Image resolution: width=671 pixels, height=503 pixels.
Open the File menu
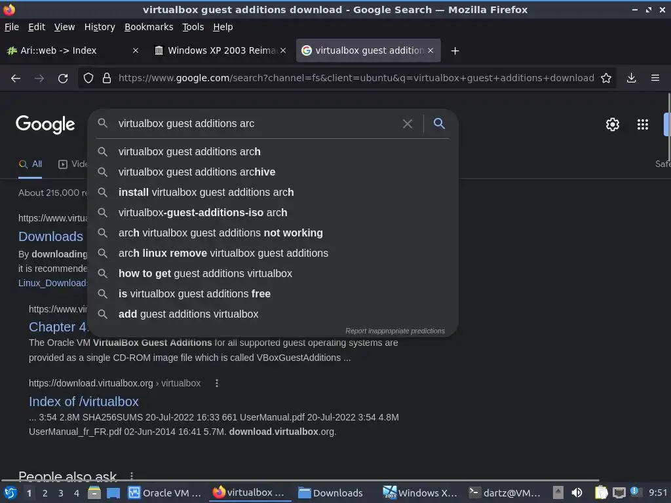coord(12,27)
